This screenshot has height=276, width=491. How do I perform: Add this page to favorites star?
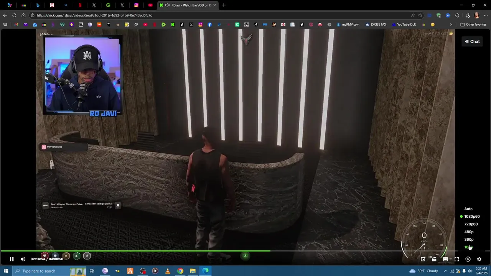(420, 15)
